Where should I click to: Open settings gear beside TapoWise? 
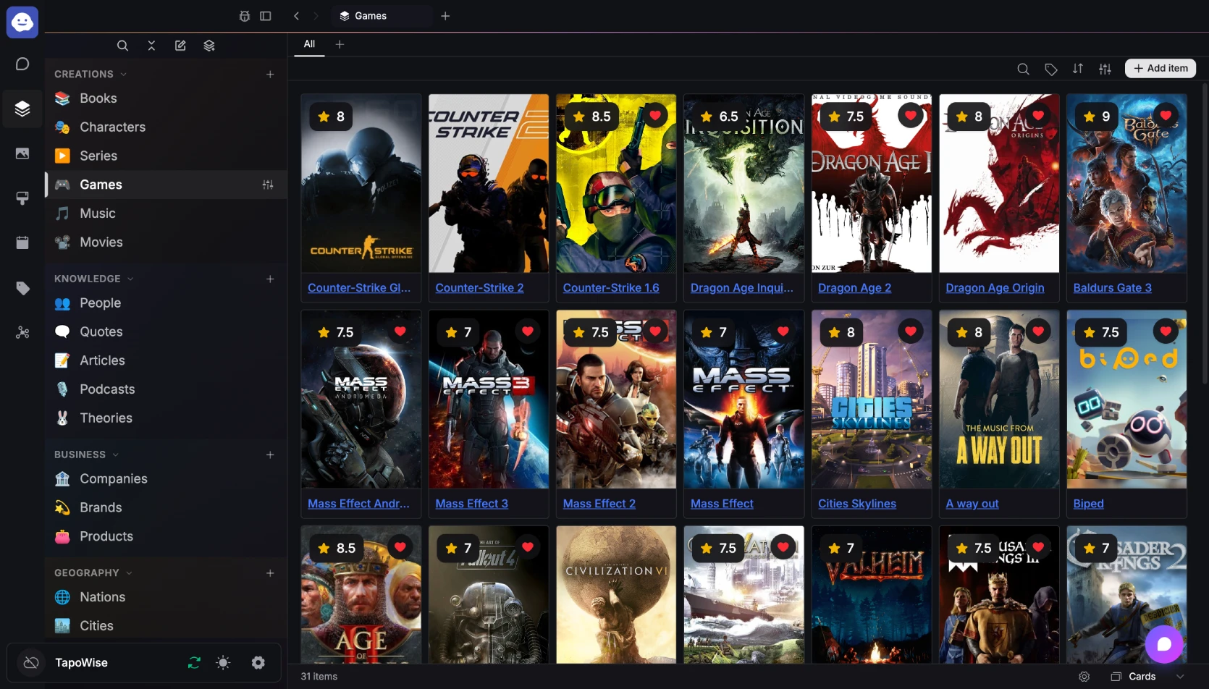point(258,662)
